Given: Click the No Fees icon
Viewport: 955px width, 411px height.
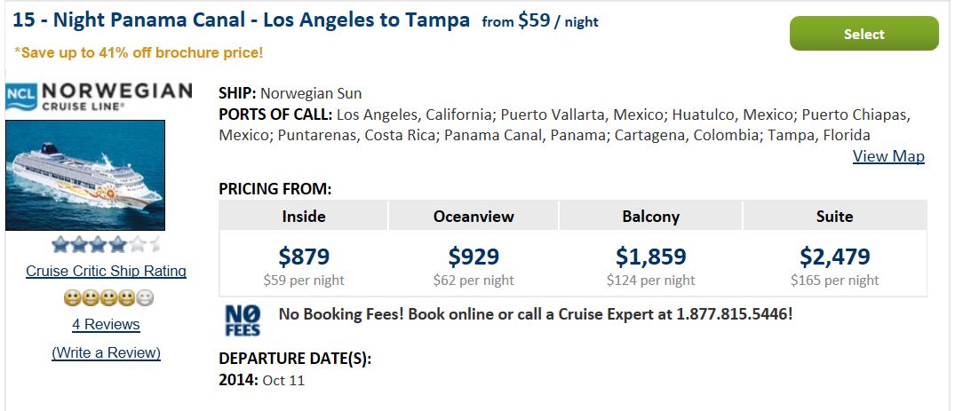Looking at the screenshot, I should click(243, 320).
